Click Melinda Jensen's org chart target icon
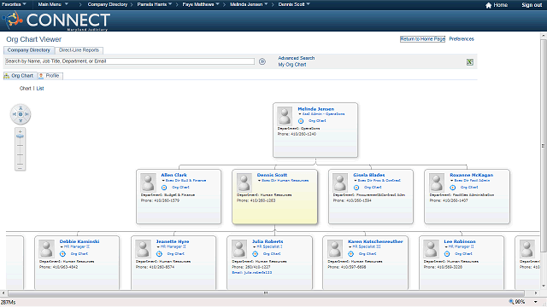 (x=301, y=121)
